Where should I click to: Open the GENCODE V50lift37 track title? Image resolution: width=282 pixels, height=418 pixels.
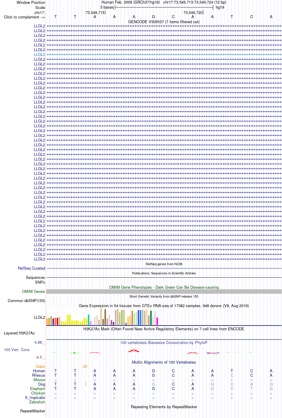[164, 22]
